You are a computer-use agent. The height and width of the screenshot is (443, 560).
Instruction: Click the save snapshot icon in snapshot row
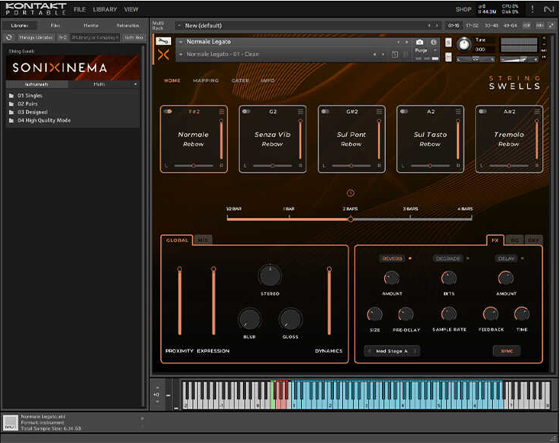pos(395,54)
